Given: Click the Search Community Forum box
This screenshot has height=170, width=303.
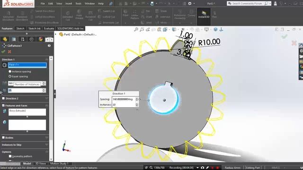Looking at the screenshot, I should (248, 3).
